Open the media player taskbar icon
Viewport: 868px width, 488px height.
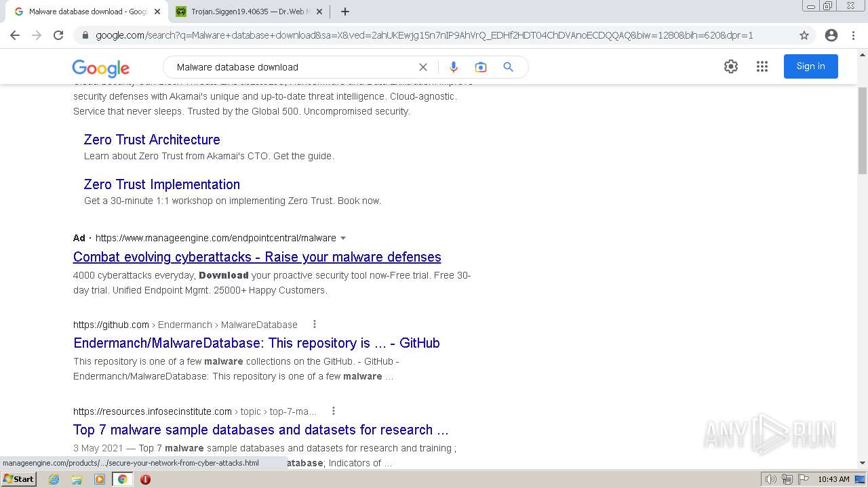click(100, 479)
